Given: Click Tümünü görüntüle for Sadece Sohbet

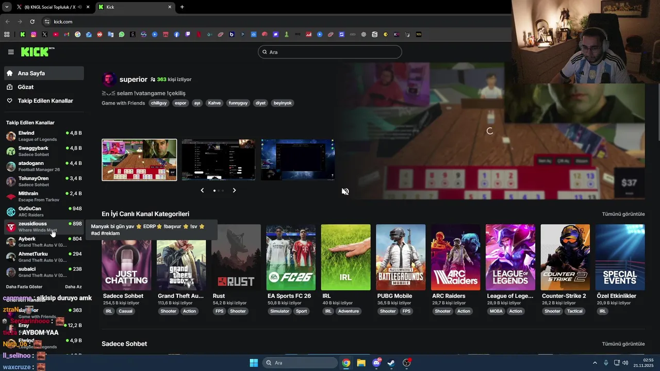Looking at the screenshot, I should coord(623,344).
